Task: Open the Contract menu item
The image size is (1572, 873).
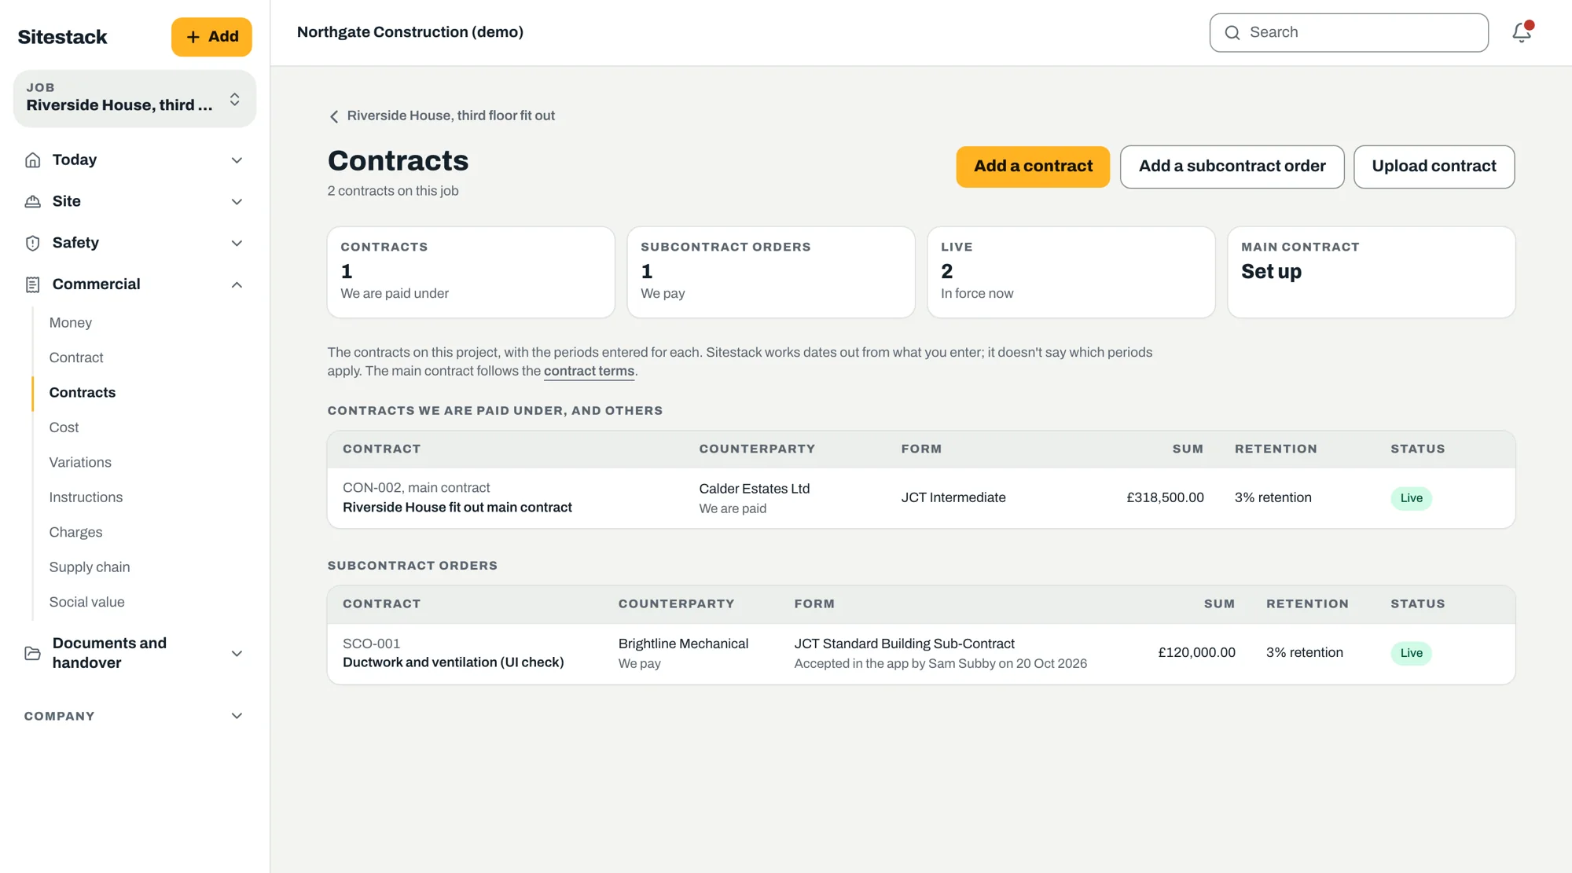Action: [76, 358]
